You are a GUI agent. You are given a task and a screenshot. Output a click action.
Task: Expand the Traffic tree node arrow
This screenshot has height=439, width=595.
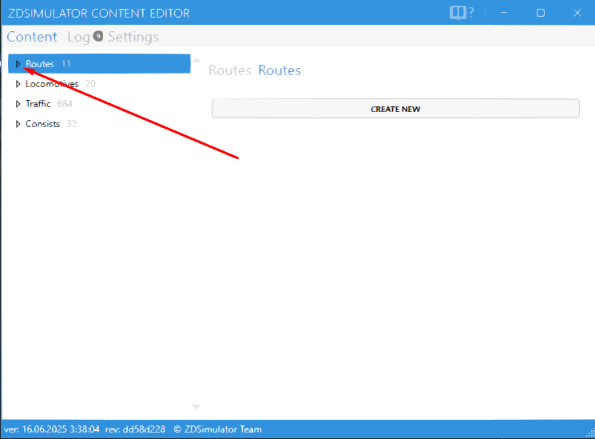[18, 104]
